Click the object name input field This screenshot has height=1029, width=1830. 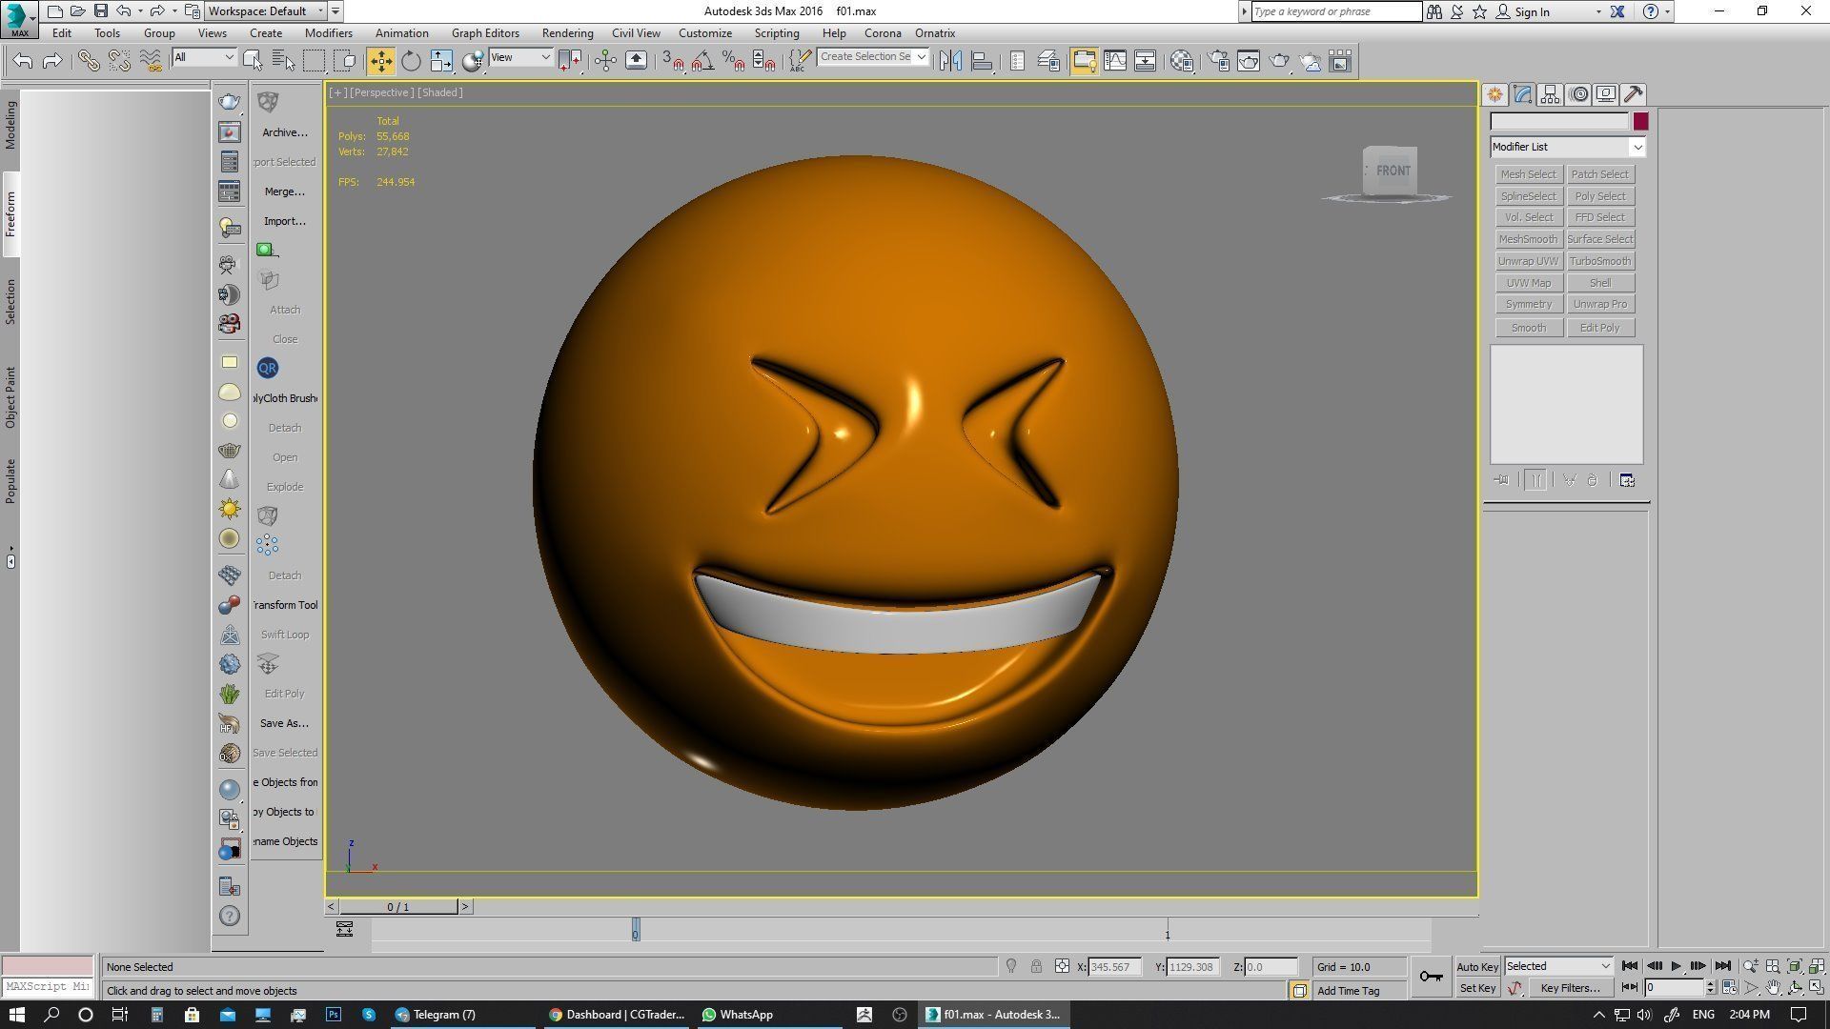tap(1559, 121)
